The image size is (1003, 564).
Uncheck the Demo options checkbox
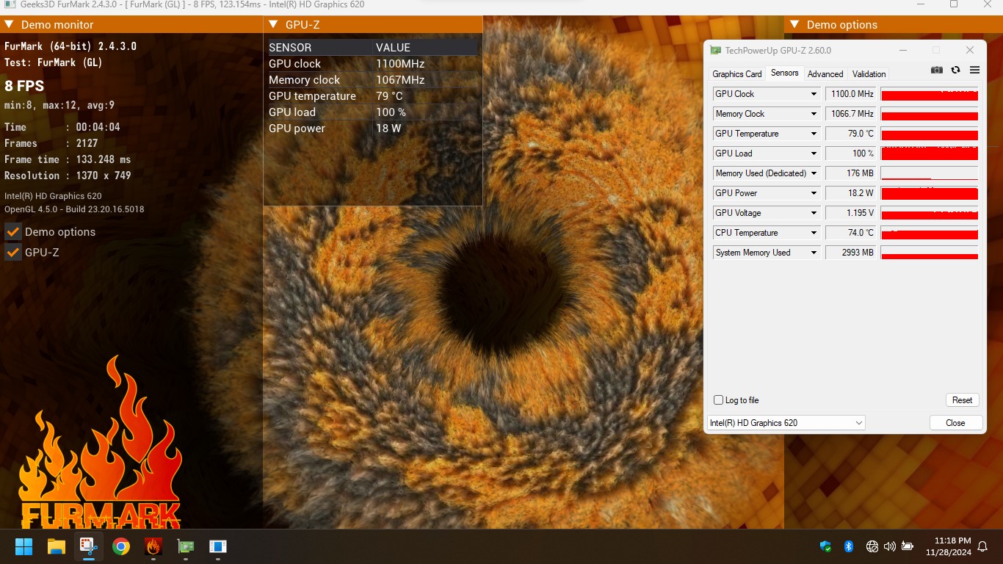click(12, 232)
